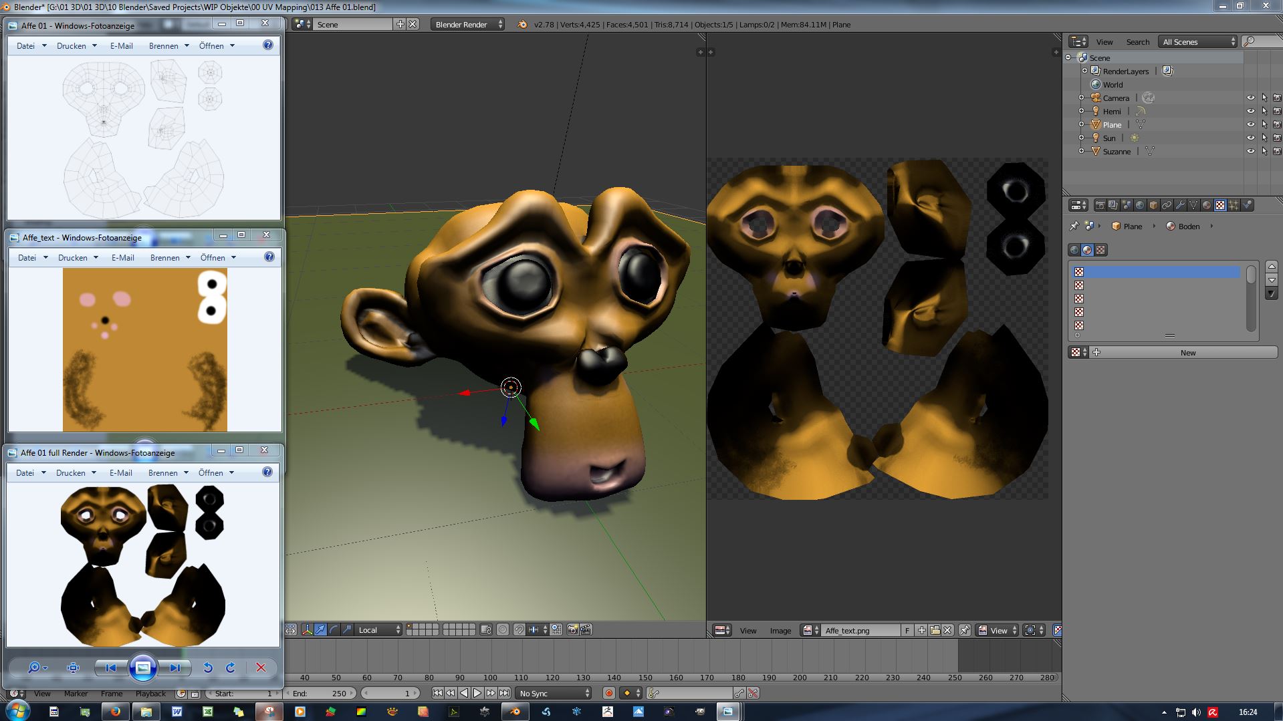The width and height of the screenshot is (1283, 721).
Task: Open the outliner View menu
Action: coord(1104,41)
